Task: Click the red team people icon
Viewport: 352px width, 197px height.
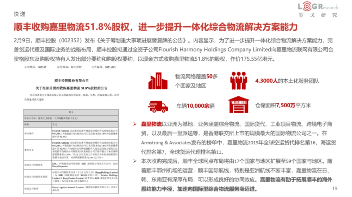Action: pos(238,81)
